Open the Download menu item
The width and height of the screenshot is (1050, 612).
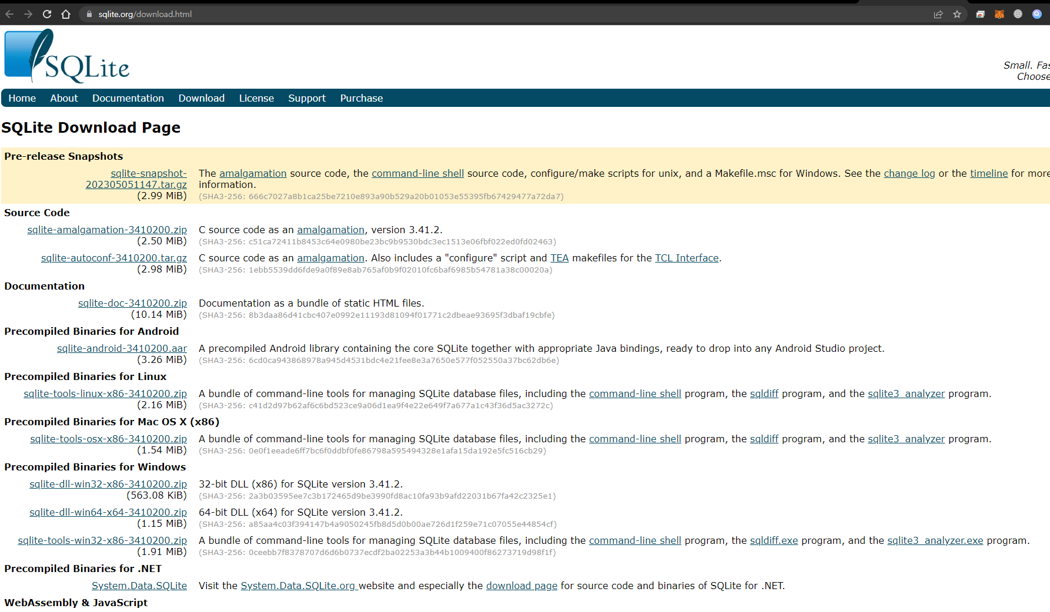202,98
